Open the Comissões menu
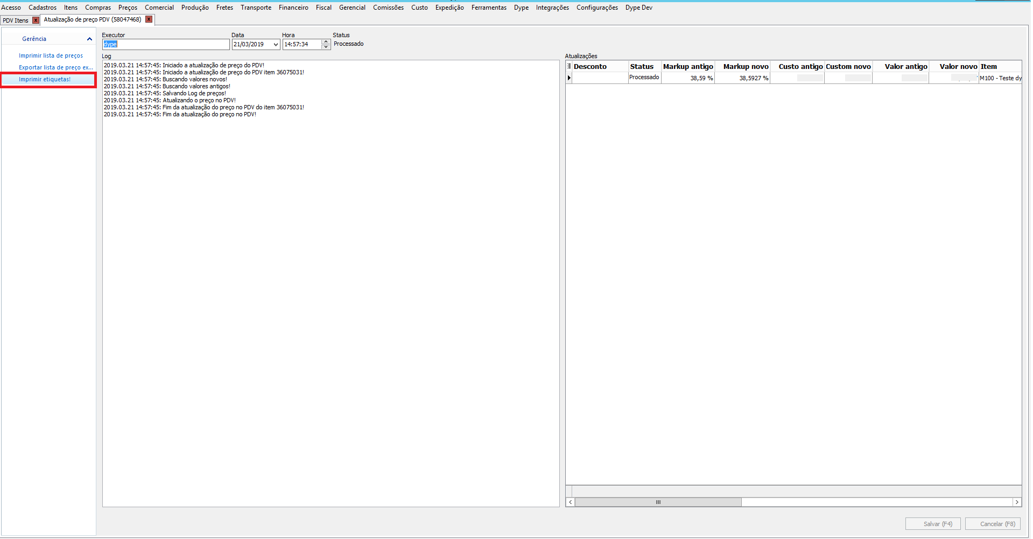 [x=389, y=8]
